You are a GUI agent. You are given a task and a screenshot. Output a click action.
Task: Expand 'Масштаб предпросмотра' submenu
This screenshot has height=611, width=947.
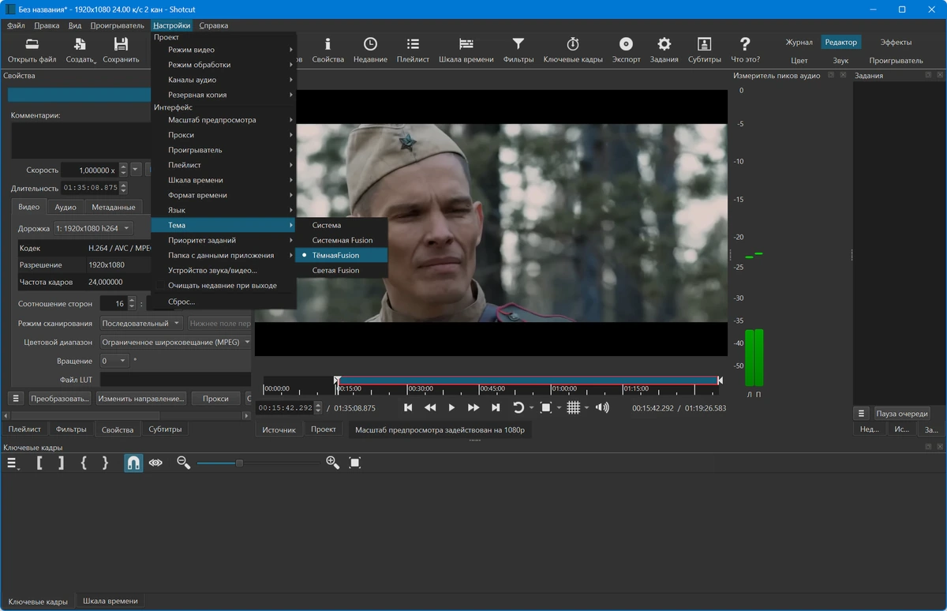[x=223, y=120]
